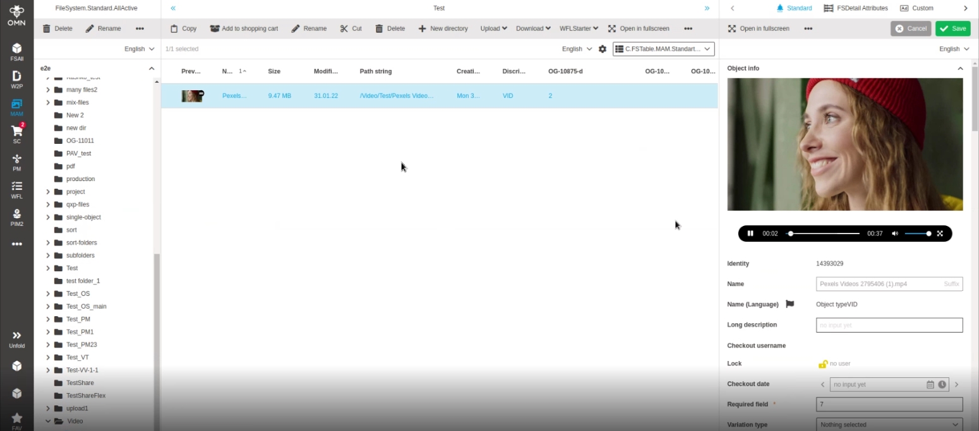The image size is (979, 431).
Task: Click Delete in tree panel toolbar
Action: (x=57, y=28)
